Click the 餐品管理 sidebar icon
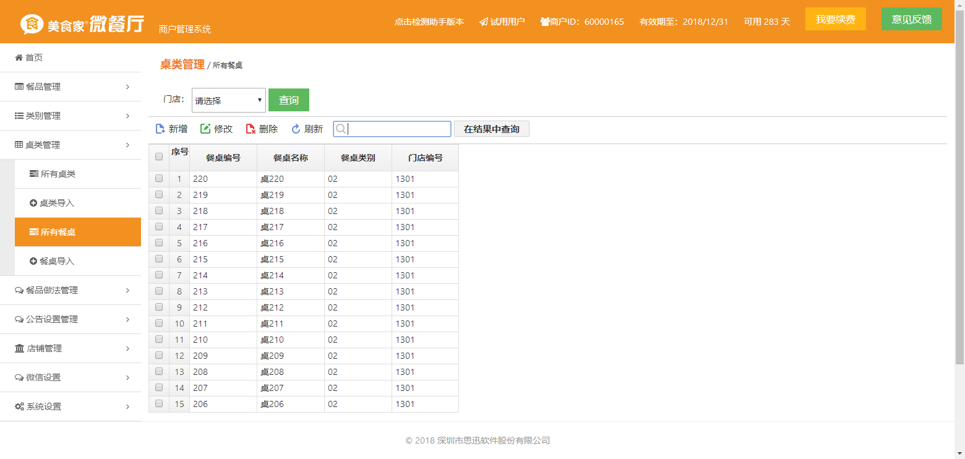 tap(19, 87)
